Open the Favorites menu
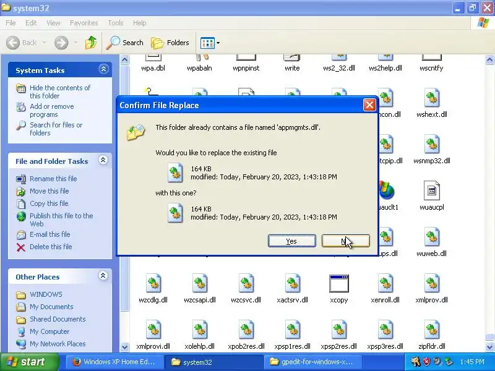 point(84,23)
